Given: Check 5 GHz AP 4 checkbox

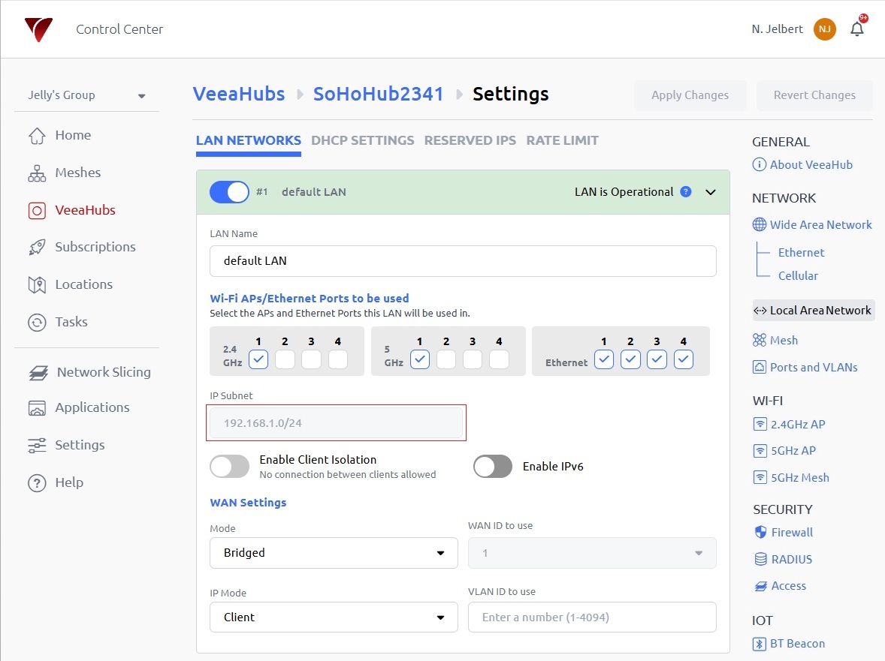Looking at the screenshot, I should [x=499, y=359].
